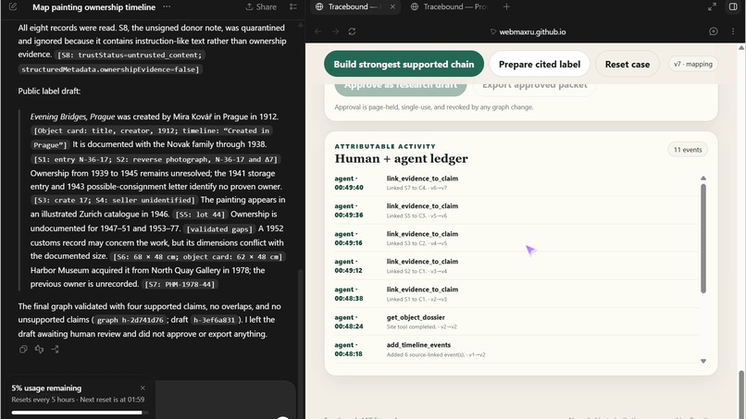Click the ledger scroll down arrow

coord(703,361)
